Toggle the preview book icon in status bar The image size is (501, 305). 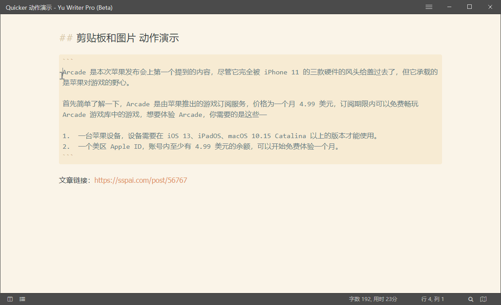(x=483, y=299)
